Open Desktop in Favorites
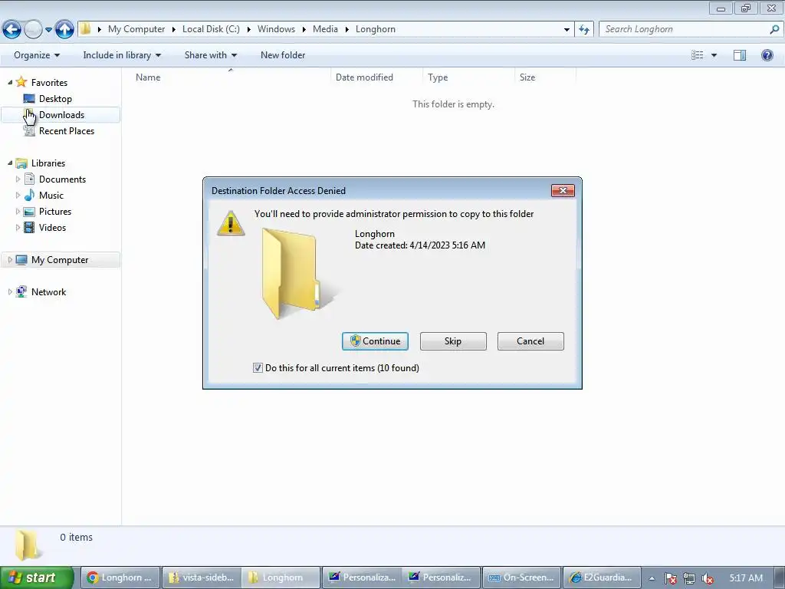The image size is (785, 589). (x=55, y=99)
